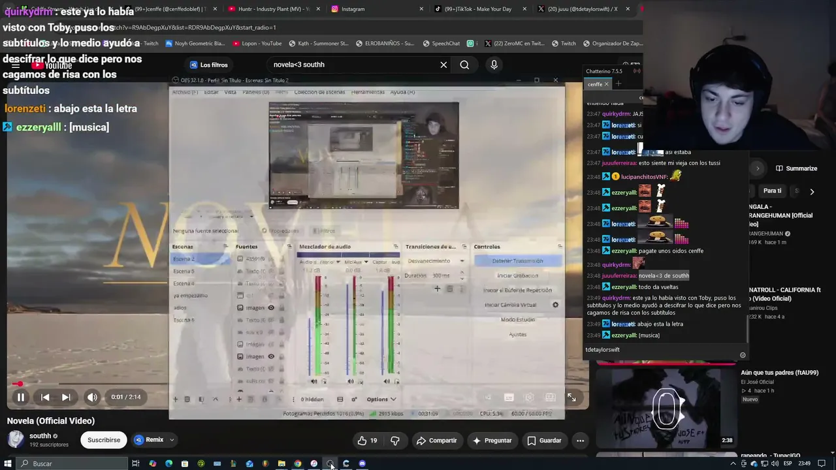Open the southh channel avatar
This screenshot has height=470, width=836.
click(16, 439)
